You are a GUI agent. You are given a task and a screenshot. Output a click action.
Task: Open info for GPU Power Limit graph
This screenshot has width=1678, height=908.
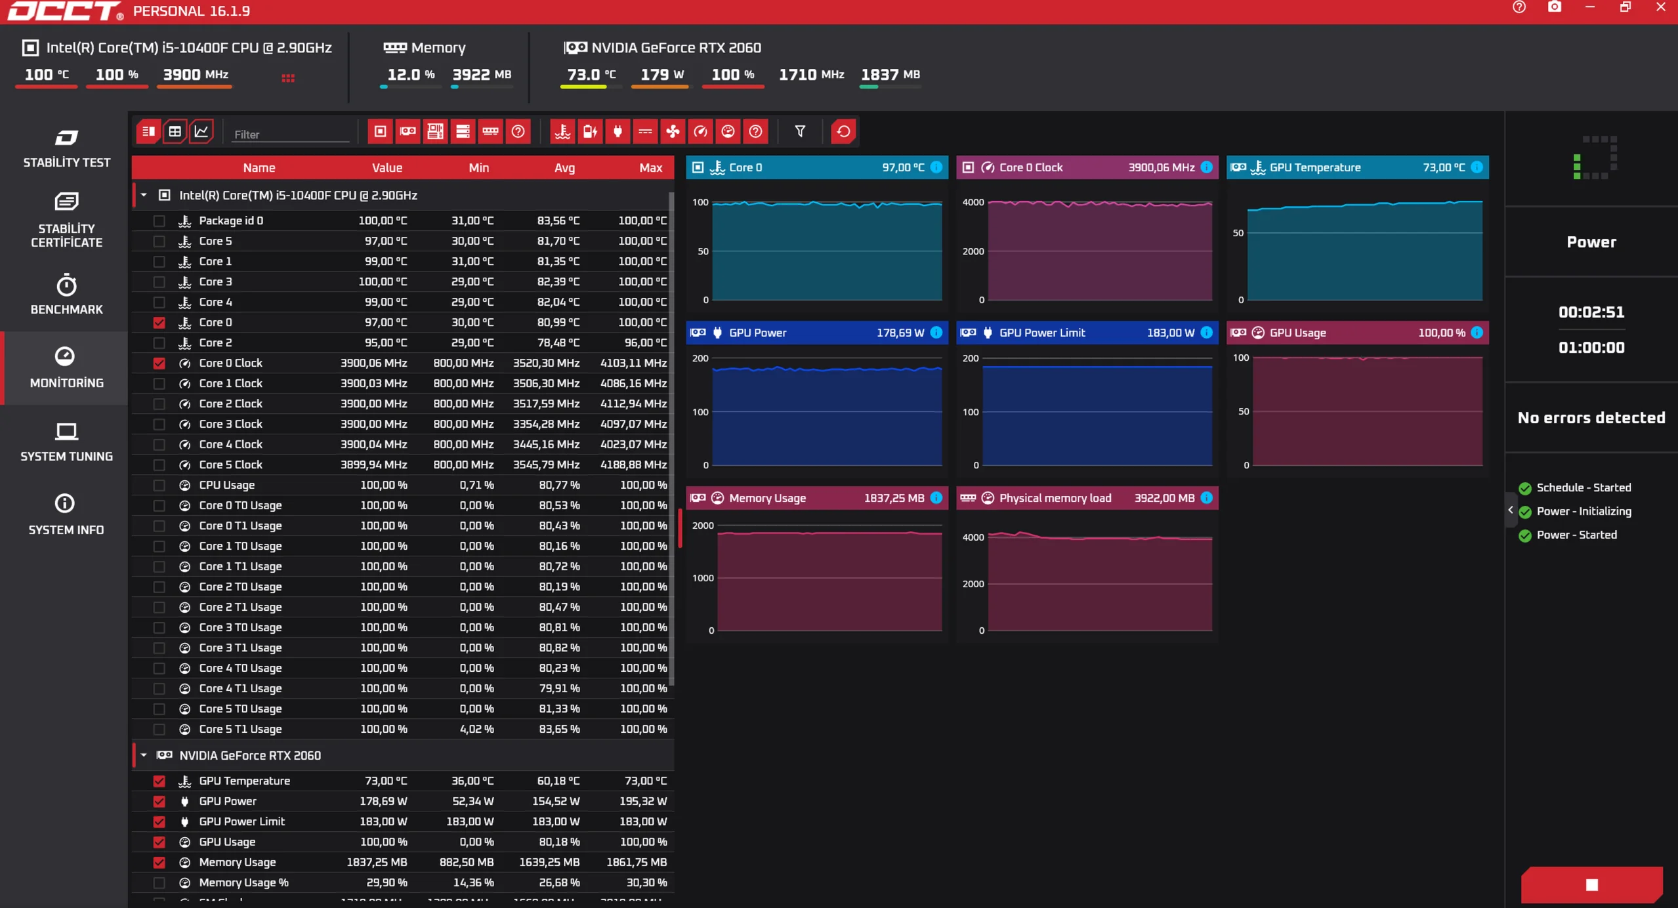(1206, 333)
